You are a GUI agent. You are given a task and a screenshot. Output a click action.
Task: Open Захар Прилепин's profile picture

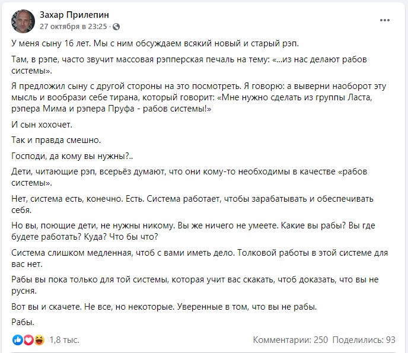(x=23, y=21)
